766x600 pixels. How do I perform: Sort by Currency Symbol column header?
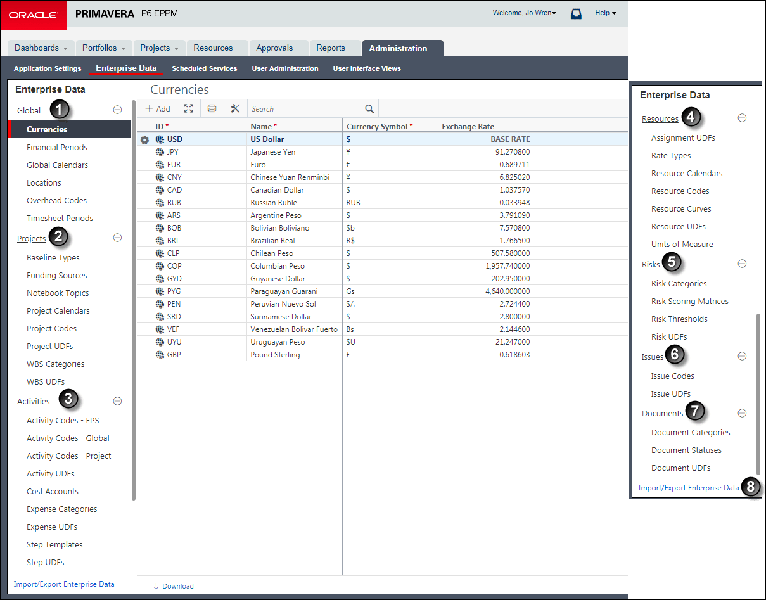click(x=380, y=126)
